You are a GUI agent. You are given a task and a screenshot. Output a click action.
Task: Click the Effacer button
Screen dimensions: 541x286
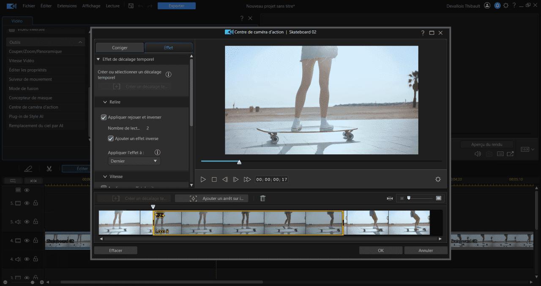click(x=115, y=250)
